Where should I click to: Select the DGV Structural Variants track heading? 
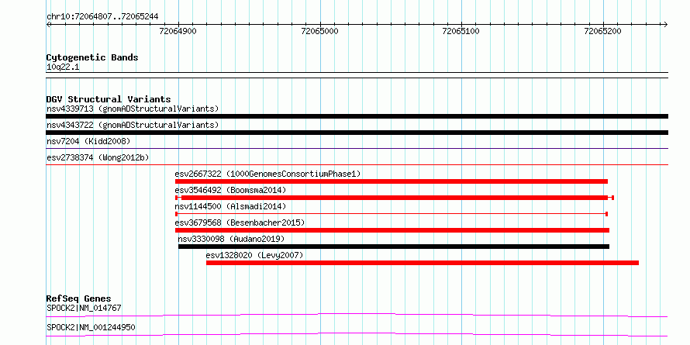click(x=109, y=99)
